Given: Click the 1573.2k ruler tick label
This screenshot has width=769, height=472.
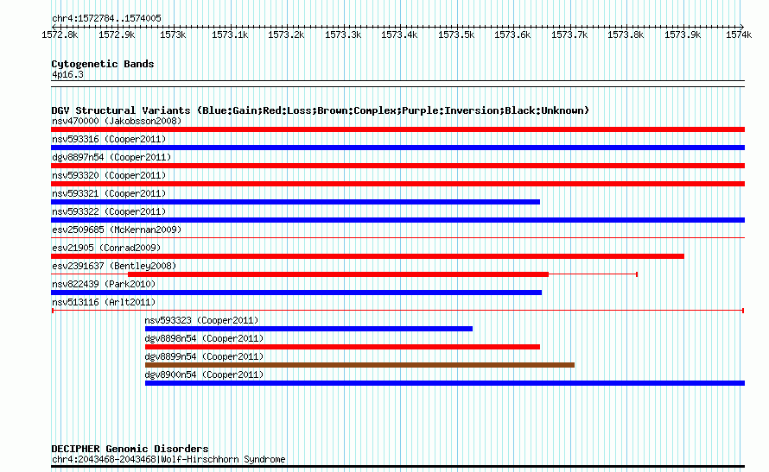Looking at the screenshot, I should 286,35.
